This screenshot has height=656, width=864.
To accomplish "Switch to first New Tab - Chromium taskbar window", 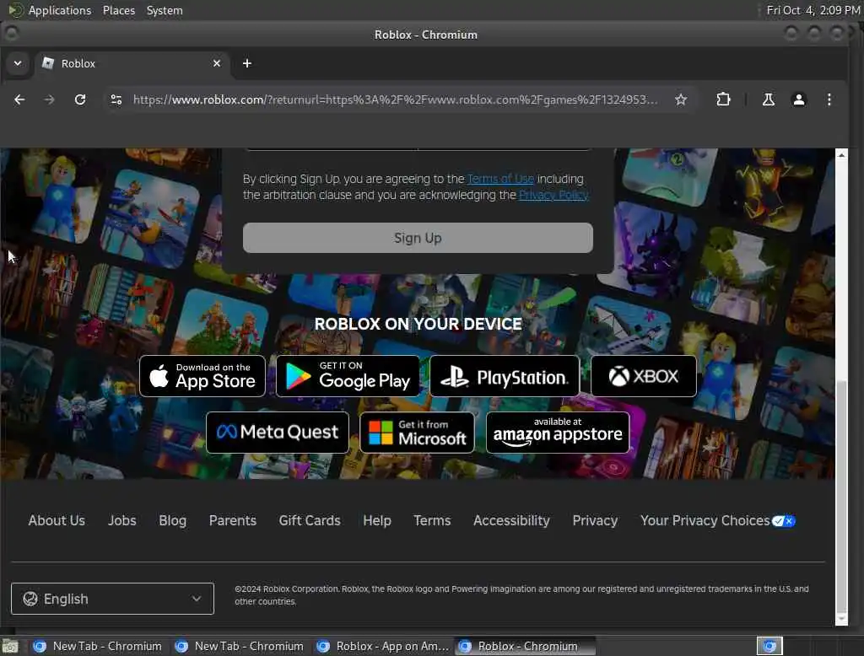I will click(98, 646).
